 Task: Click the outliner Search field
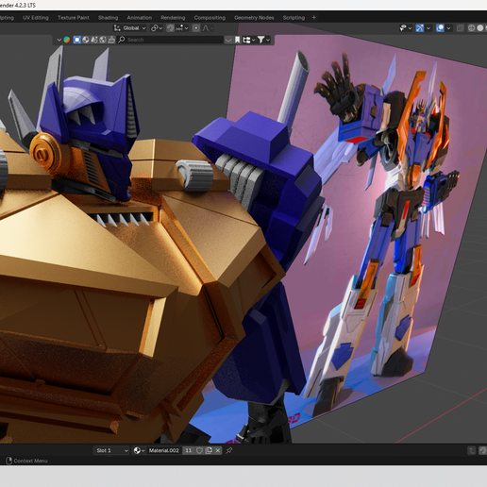click(x=170, y=40)
